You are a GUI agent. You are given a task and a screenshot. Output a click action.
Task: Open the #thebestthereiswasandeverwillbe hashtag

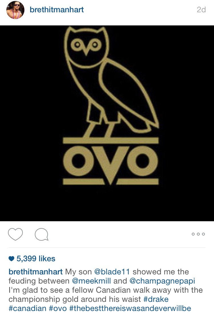point(130,308)
